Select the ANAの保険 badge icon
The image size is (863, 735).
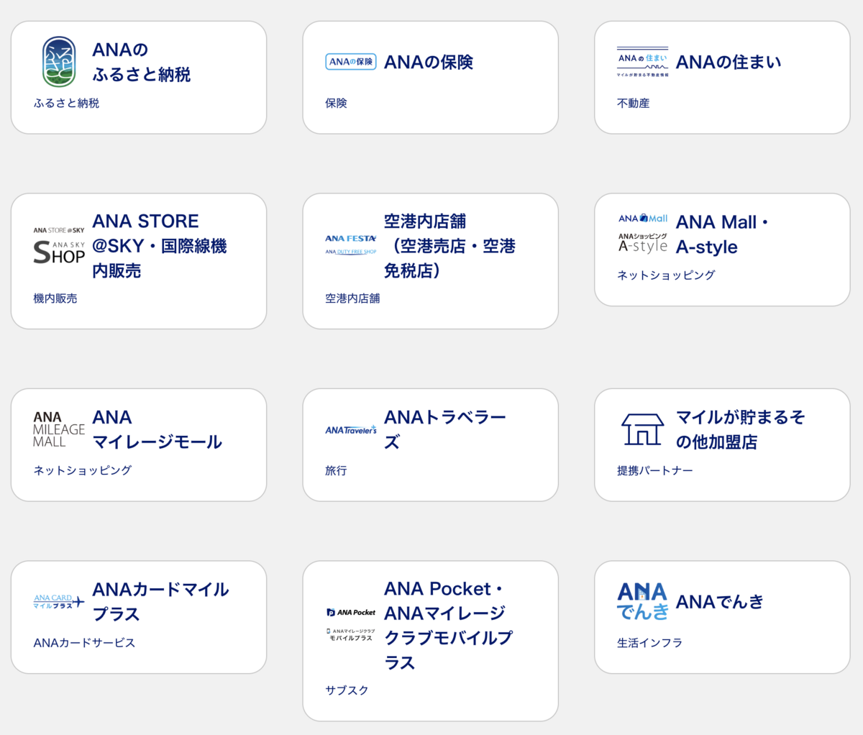coord(350,62)
